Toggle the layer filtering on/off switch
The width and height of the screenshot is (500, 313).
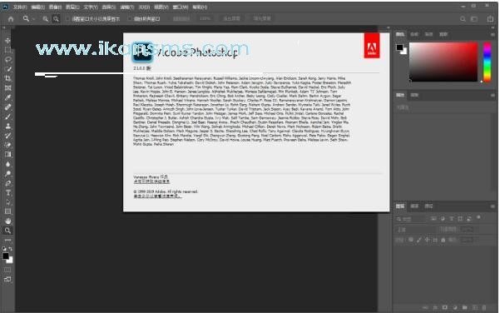pos(478,217)
